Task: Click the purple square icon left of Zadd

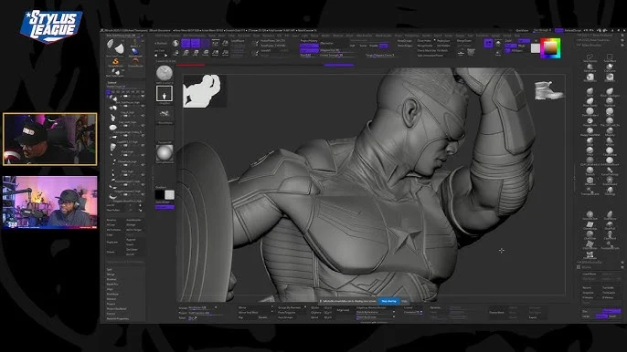Action: click(488, 43)
